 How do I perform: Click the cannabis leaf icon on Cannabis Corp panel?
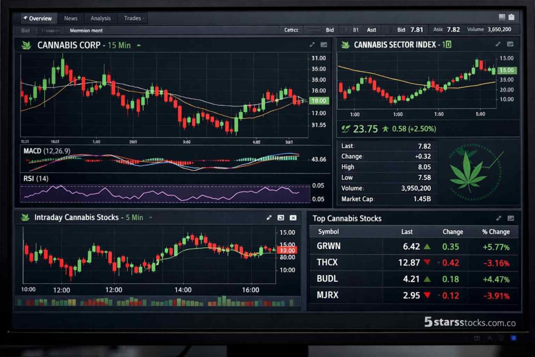click(27, 45)
